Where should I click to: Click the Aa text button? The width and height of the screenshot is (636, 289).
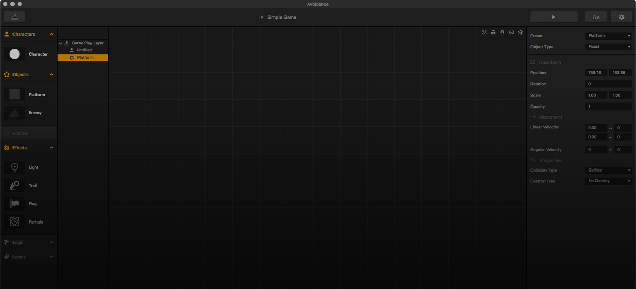coord(595,17)
